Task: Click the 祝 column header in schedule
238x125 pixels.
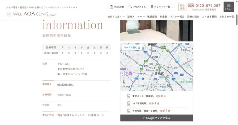Action: click(x=107, y=47)
